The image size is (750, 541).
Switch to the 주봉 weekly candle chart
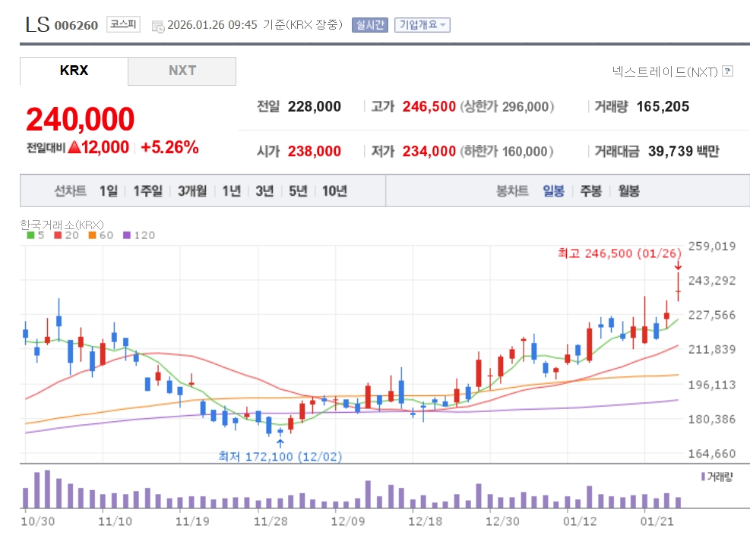pos(590,191)
